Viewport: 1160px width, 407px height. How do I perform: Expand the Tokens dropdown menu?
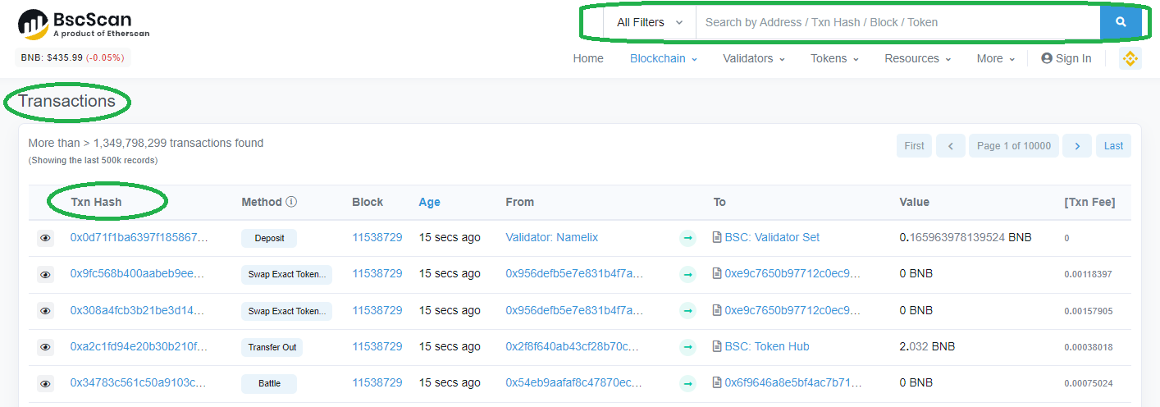834,58
